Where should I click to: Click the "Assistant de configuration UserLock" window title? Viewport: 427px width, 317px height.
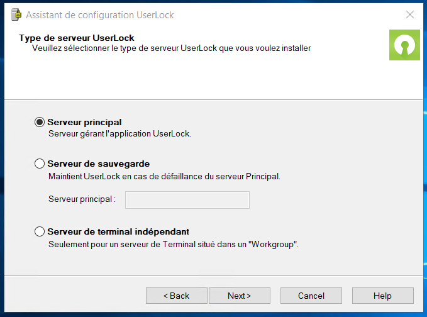pos(100,14)
